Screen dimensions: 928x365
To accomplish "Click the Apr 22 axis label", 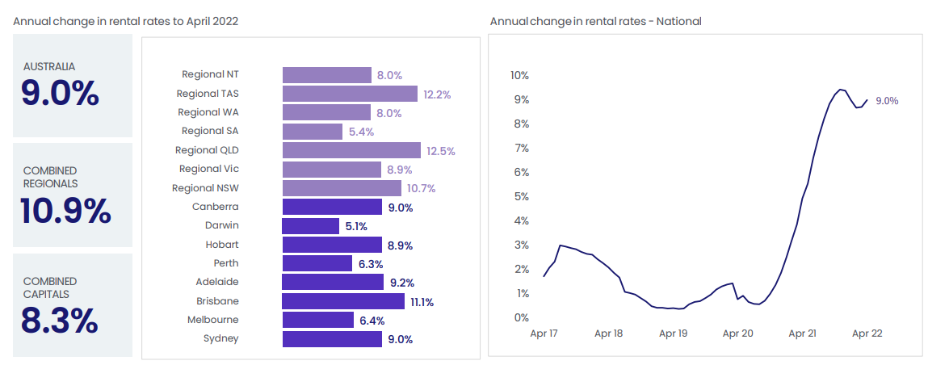I will (867, 333).
